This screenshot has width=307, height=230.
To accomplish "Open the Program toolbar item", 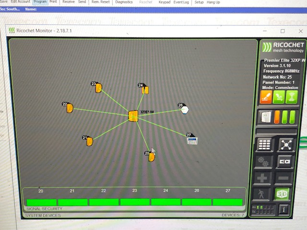I will (x=40, y=2).
